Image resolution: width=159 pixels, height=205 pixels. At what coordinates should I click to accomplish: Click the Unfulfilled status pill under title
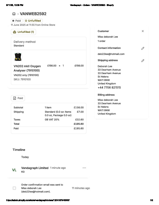(x=33, y=21)
